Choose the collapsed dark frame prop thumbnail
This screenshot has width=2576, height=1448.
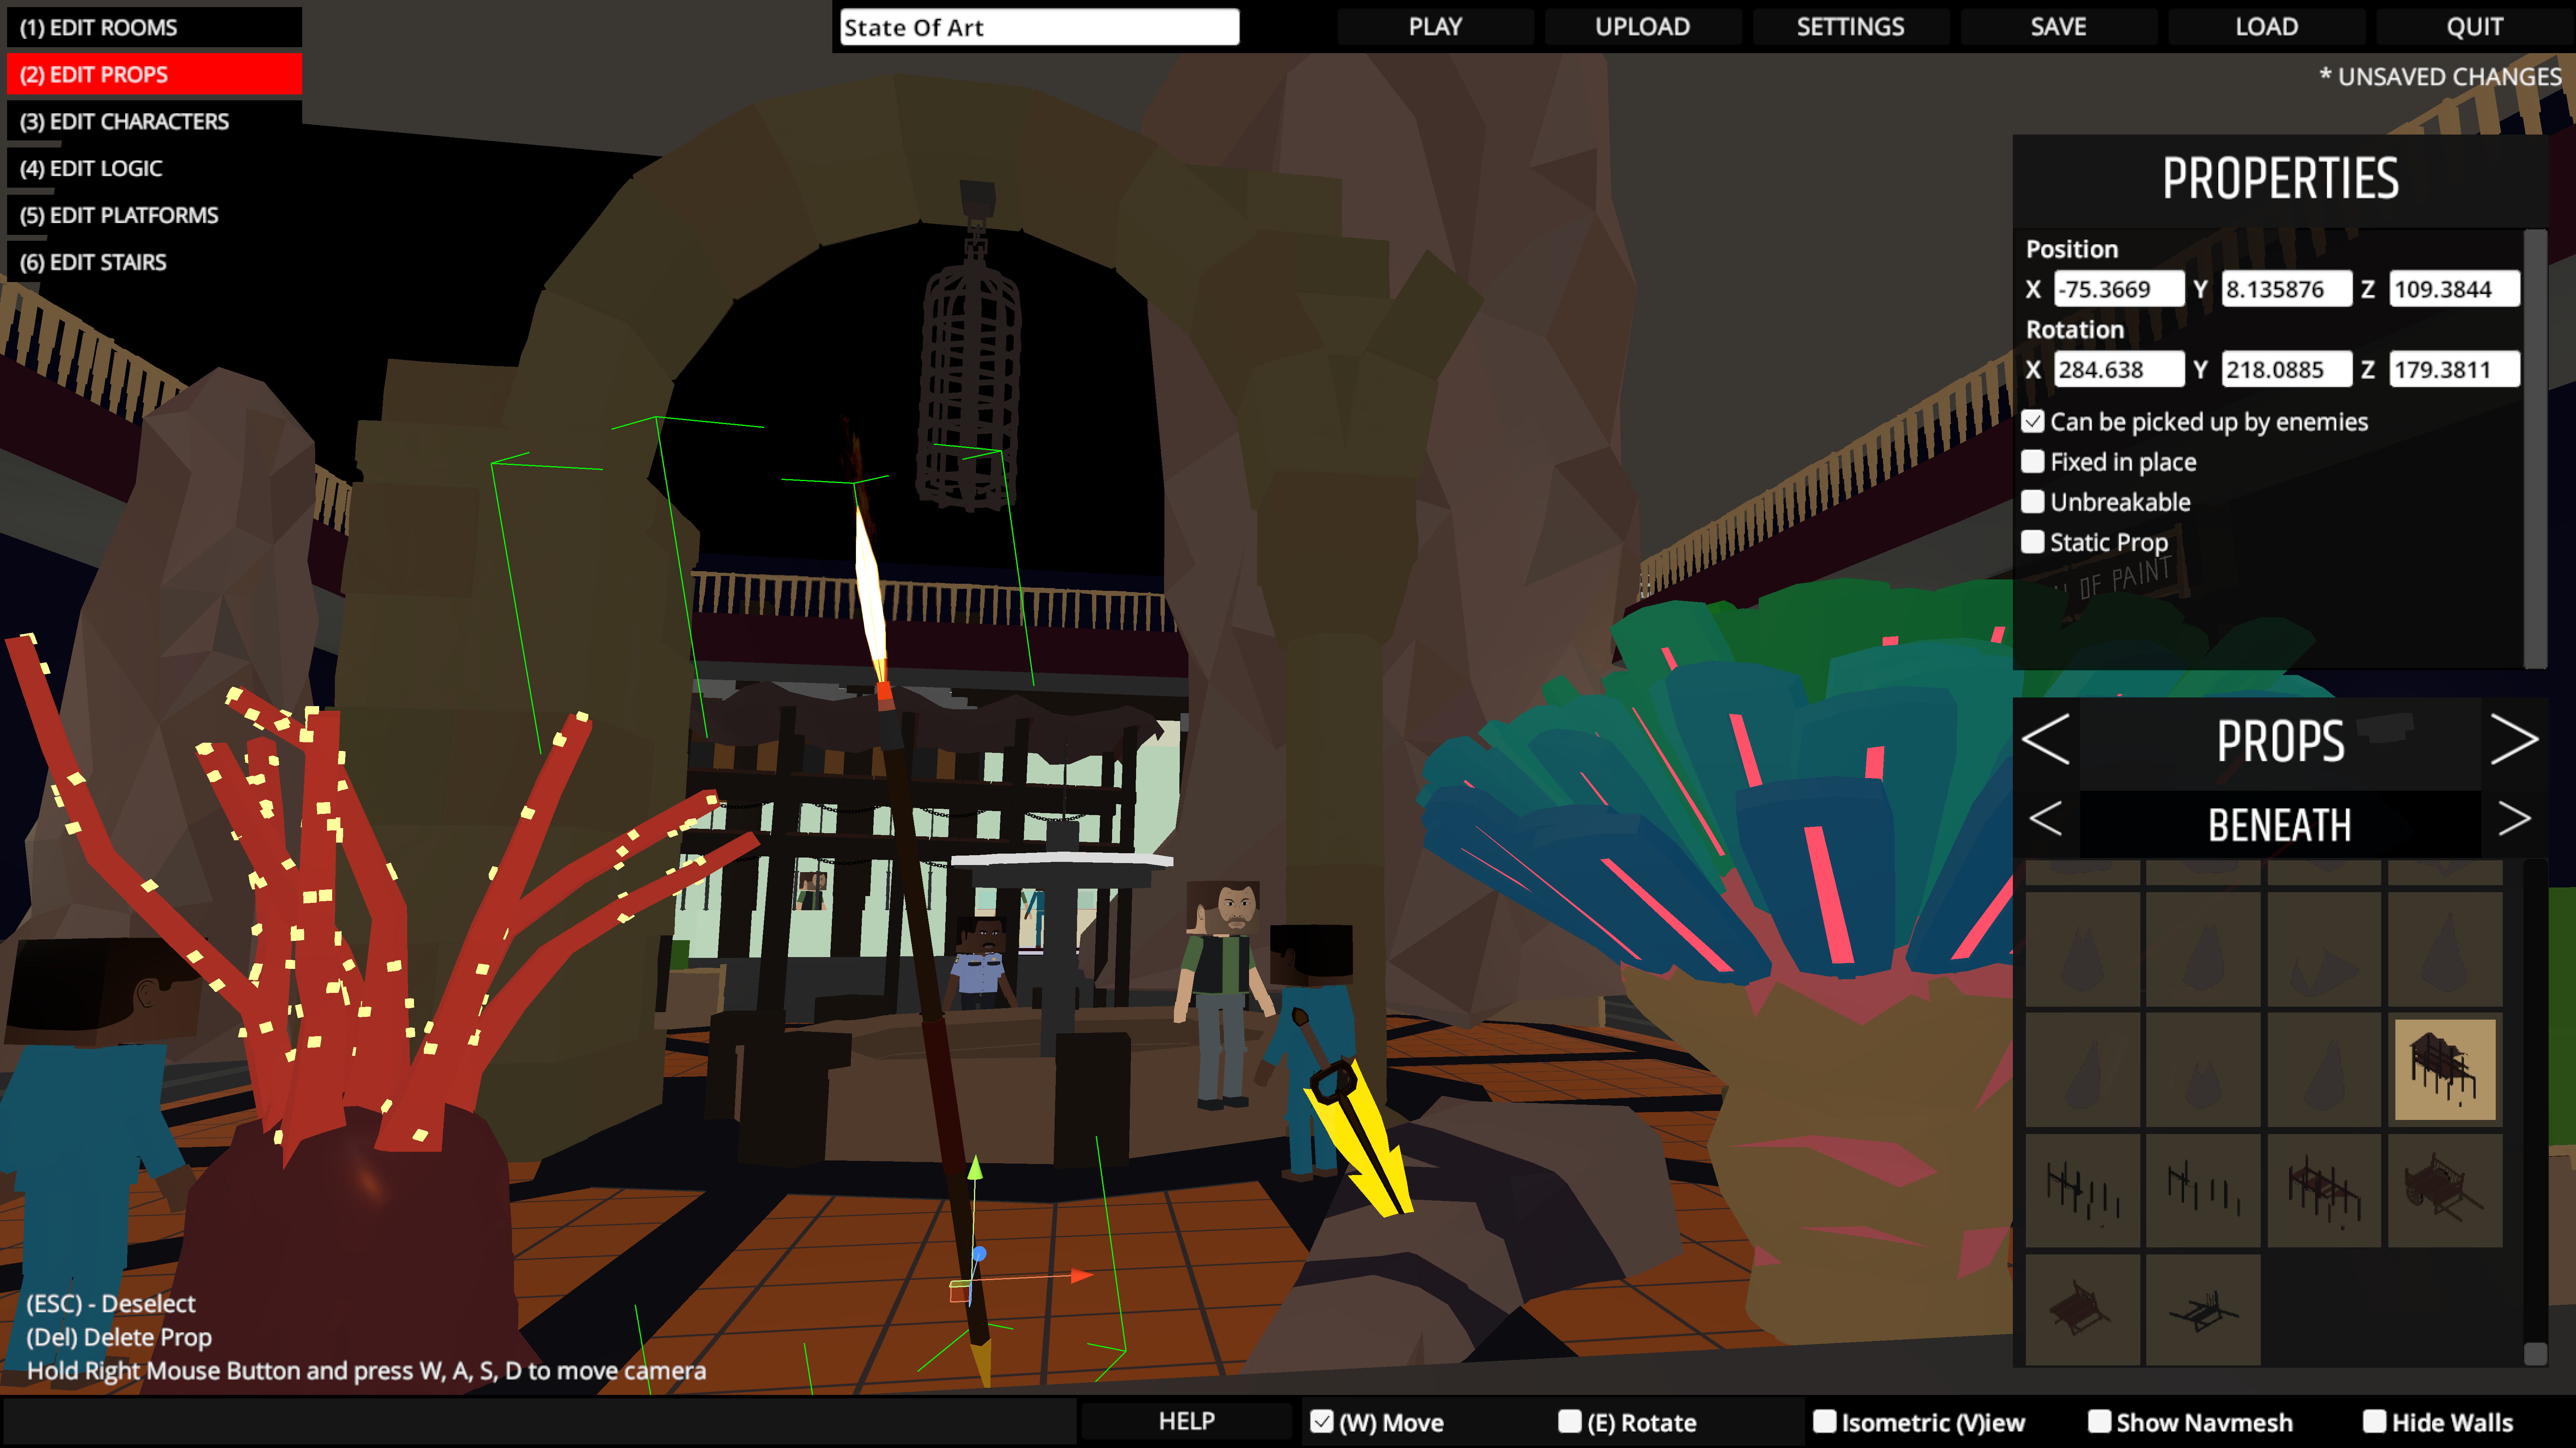(x=2202, y=1310)
